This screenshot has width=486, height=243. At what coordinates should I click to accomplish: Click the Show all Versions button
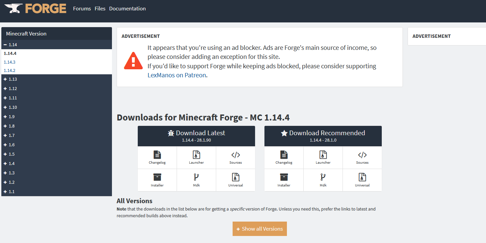(260, 229)
